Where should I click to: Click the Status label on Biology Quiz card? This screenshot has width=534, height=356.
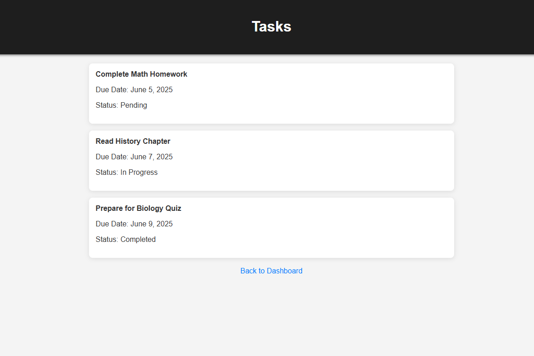107,239
